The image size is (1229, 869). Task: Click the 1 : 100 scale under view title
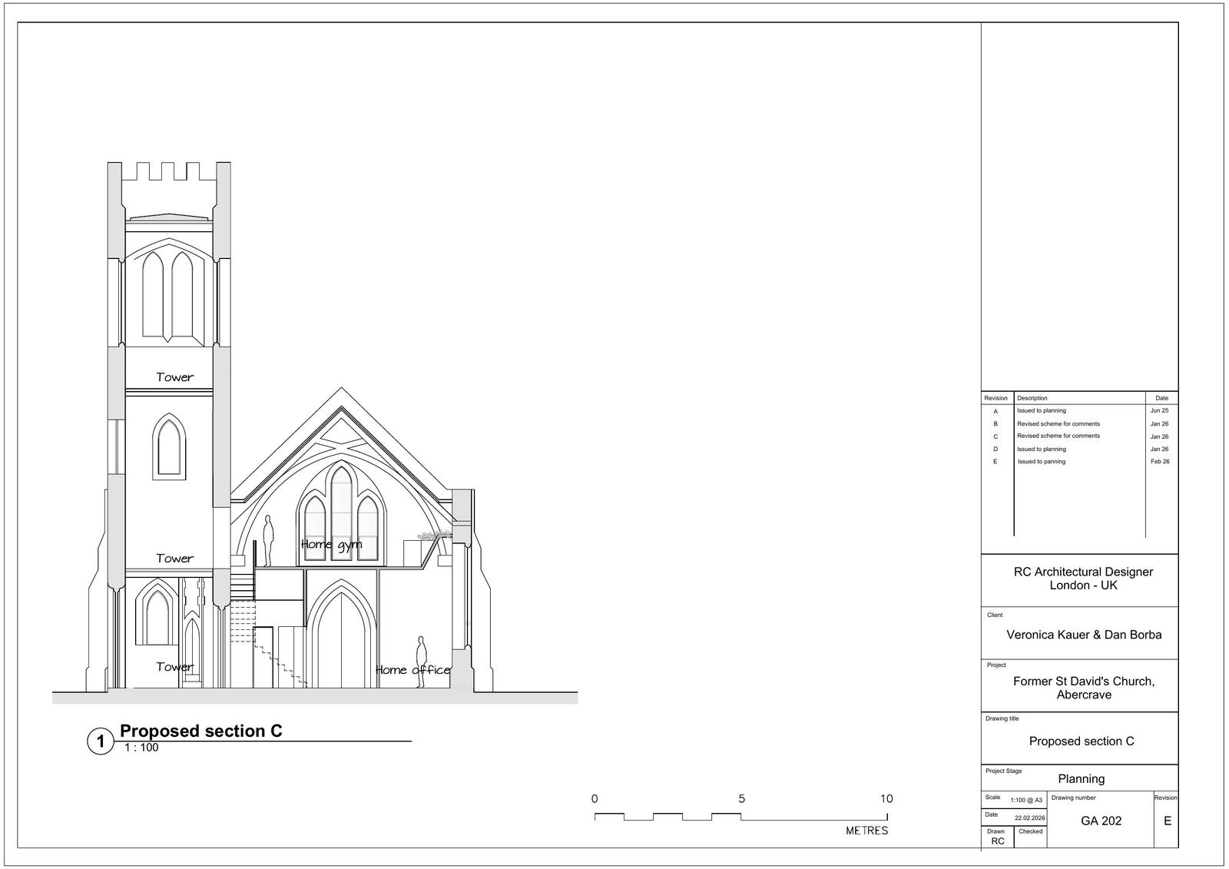tap(141, 748)
